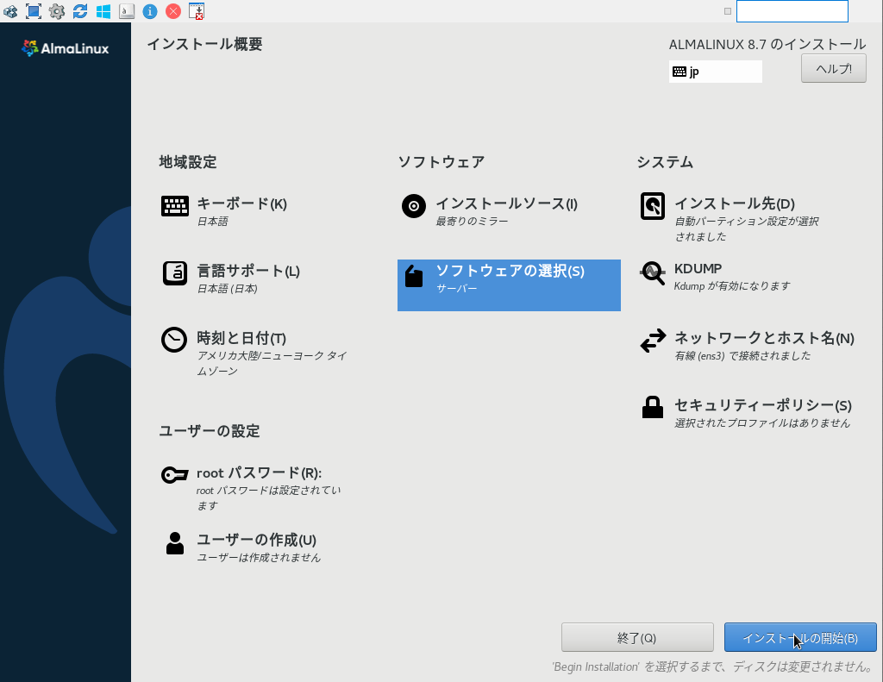Click the KDUMP magnifier icon

point(653,273)
